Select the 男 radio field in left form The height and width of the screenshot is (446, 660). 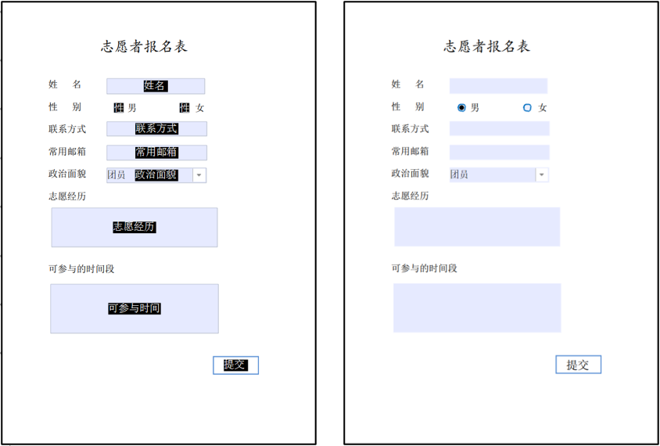coord(119,108)
